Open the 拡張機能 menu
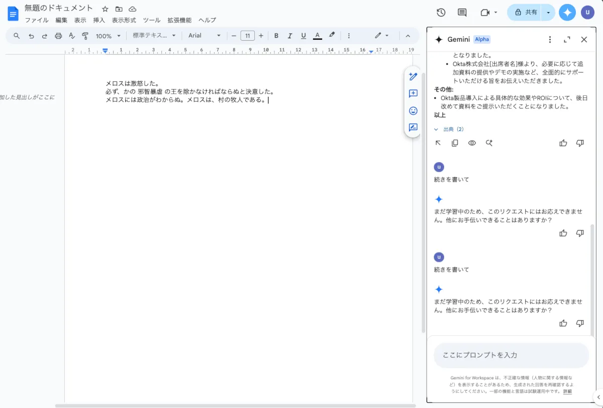603x408 pixels. pyautogui.click(x=179, y=20)
